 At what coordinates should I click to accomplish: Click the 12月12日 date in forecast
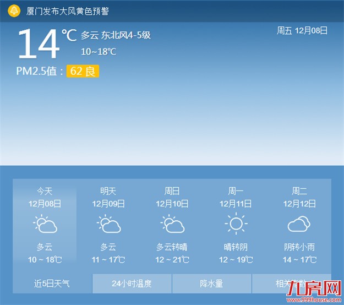pyautogui.click(x=299, y=204)
